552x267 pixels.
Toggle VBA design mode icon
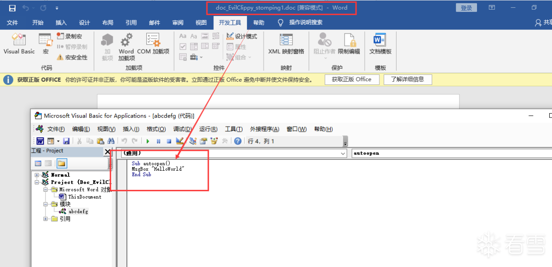(180, 141)
